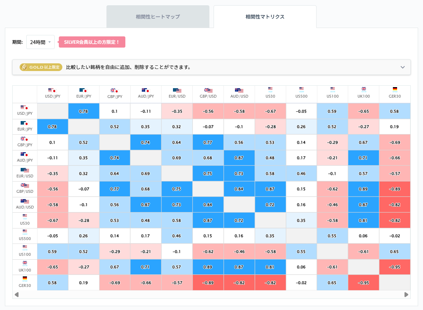Select the USD/JPY flag icon column header

click(x=53, y=90)
